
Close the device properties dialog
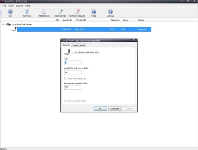click(134, 40)
